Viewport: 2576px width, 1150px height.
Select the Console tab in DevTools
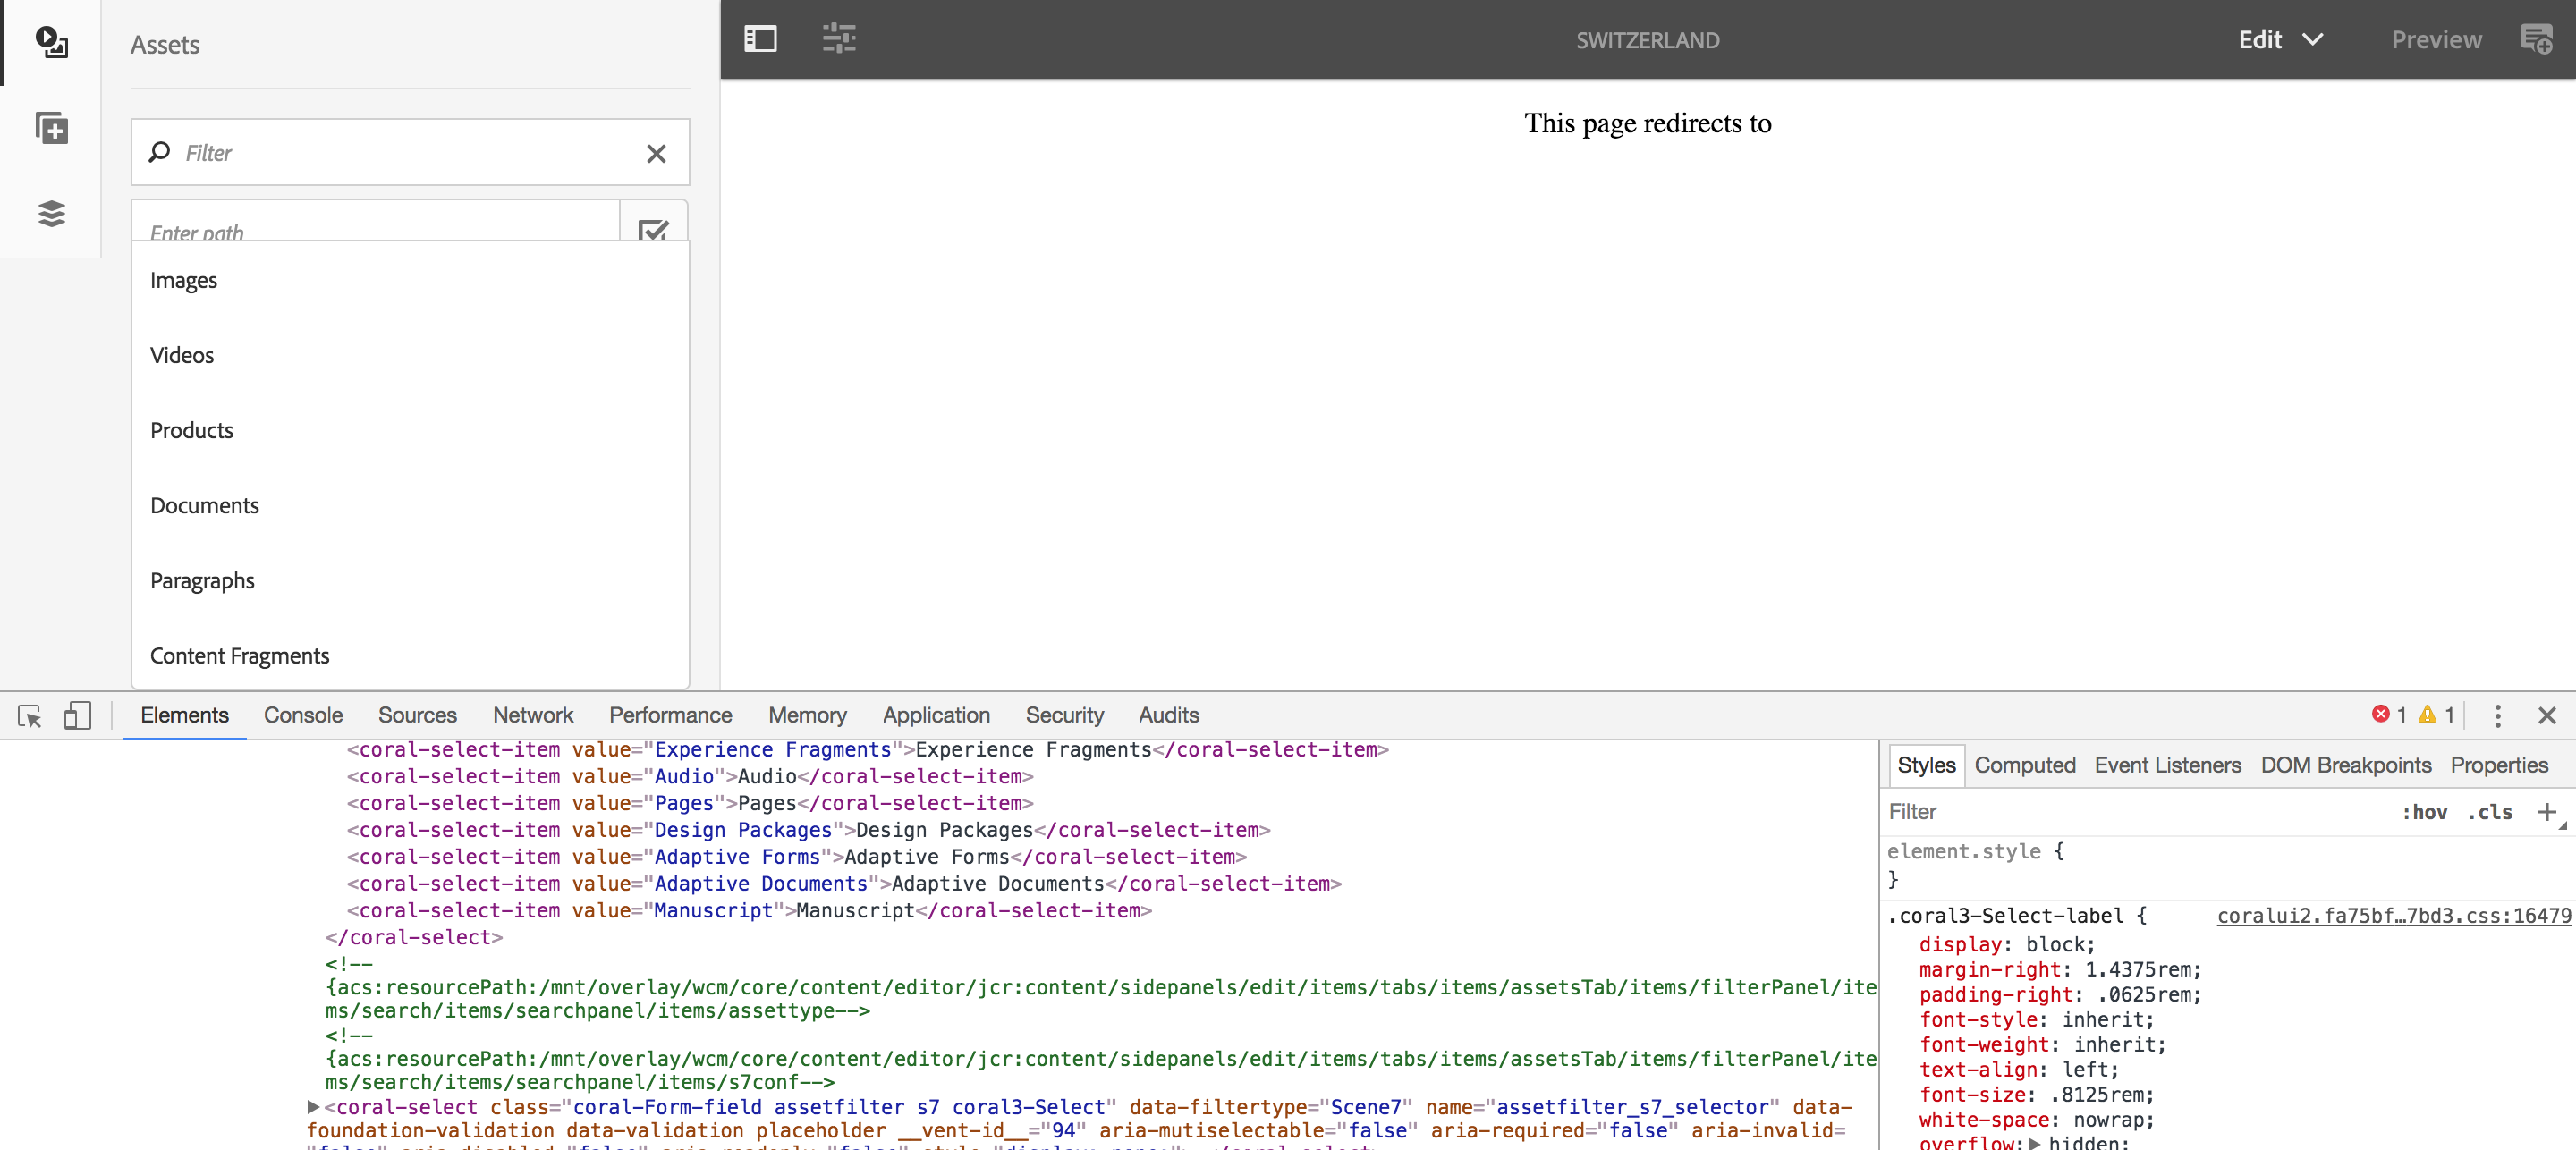(x=302, y=715)
